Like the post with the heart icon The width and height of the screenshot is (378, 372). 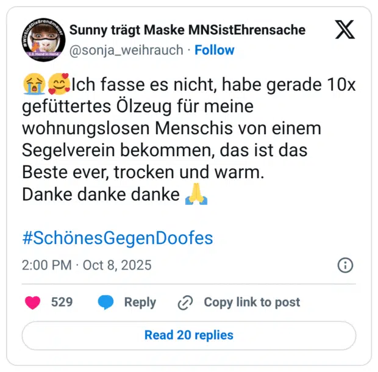click(x=32, y=302)
